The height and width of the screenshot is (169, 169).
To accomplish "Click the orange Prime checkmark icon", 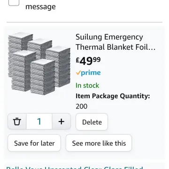I will tap(78, 73).
